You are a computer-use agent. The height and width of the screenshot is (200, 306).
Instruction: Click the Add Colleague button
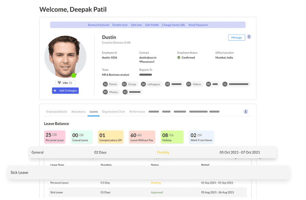coord(65,91)
